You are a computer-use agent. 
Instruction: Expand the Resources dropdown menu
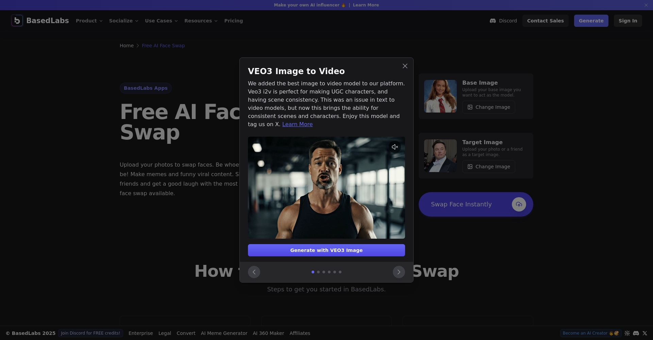coord(201,21)
